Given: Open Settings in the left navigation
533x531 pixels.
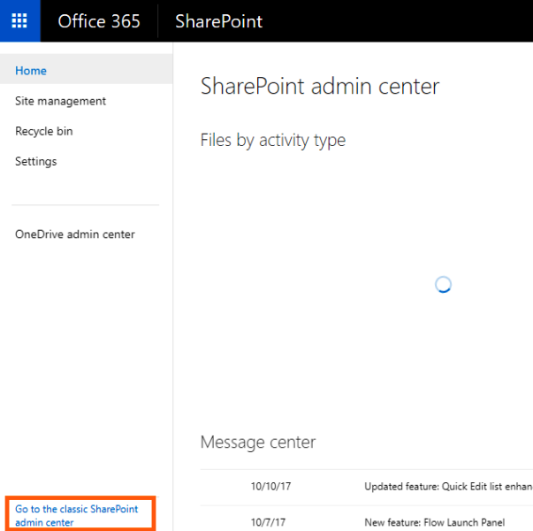Looking at the screenshot, I should [36, 161].
